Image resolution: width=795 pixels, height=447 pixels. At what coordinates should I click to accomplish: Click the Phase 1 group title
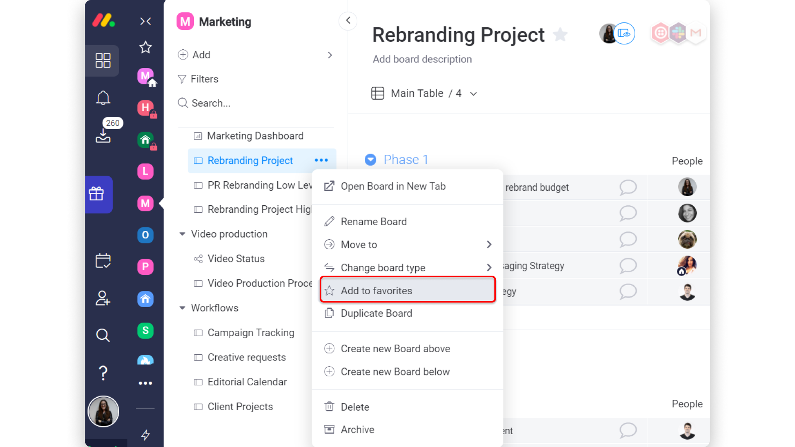(x=405, y=160)
